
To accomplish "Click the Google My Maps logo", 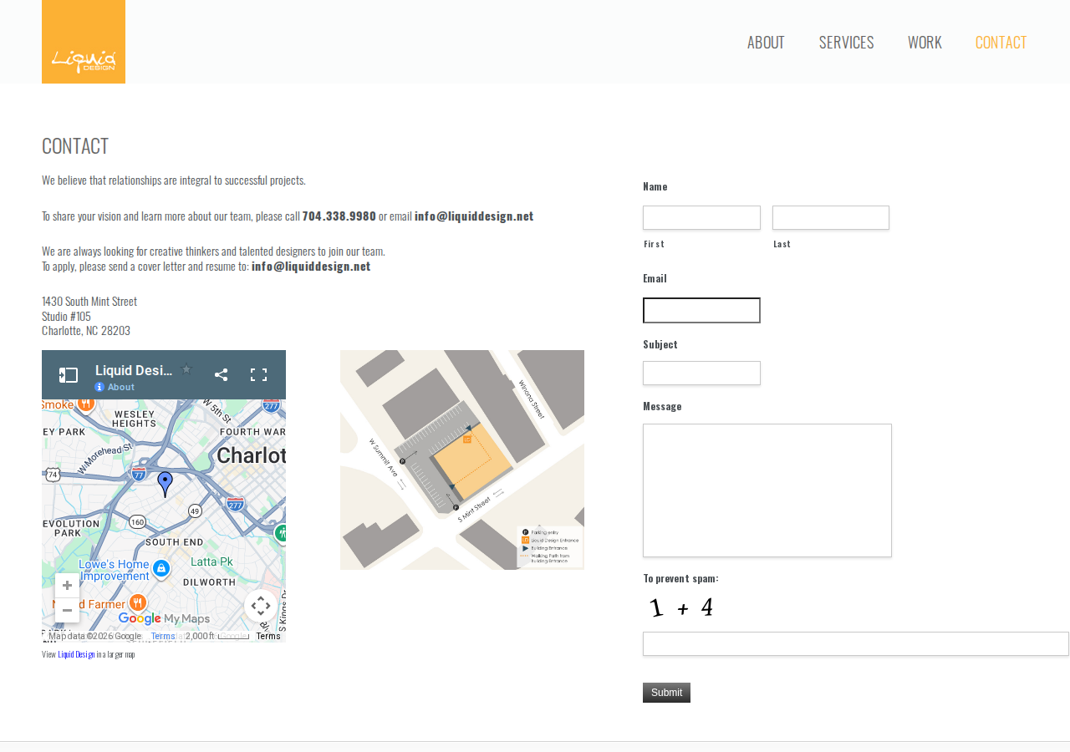I will point(164,618).
